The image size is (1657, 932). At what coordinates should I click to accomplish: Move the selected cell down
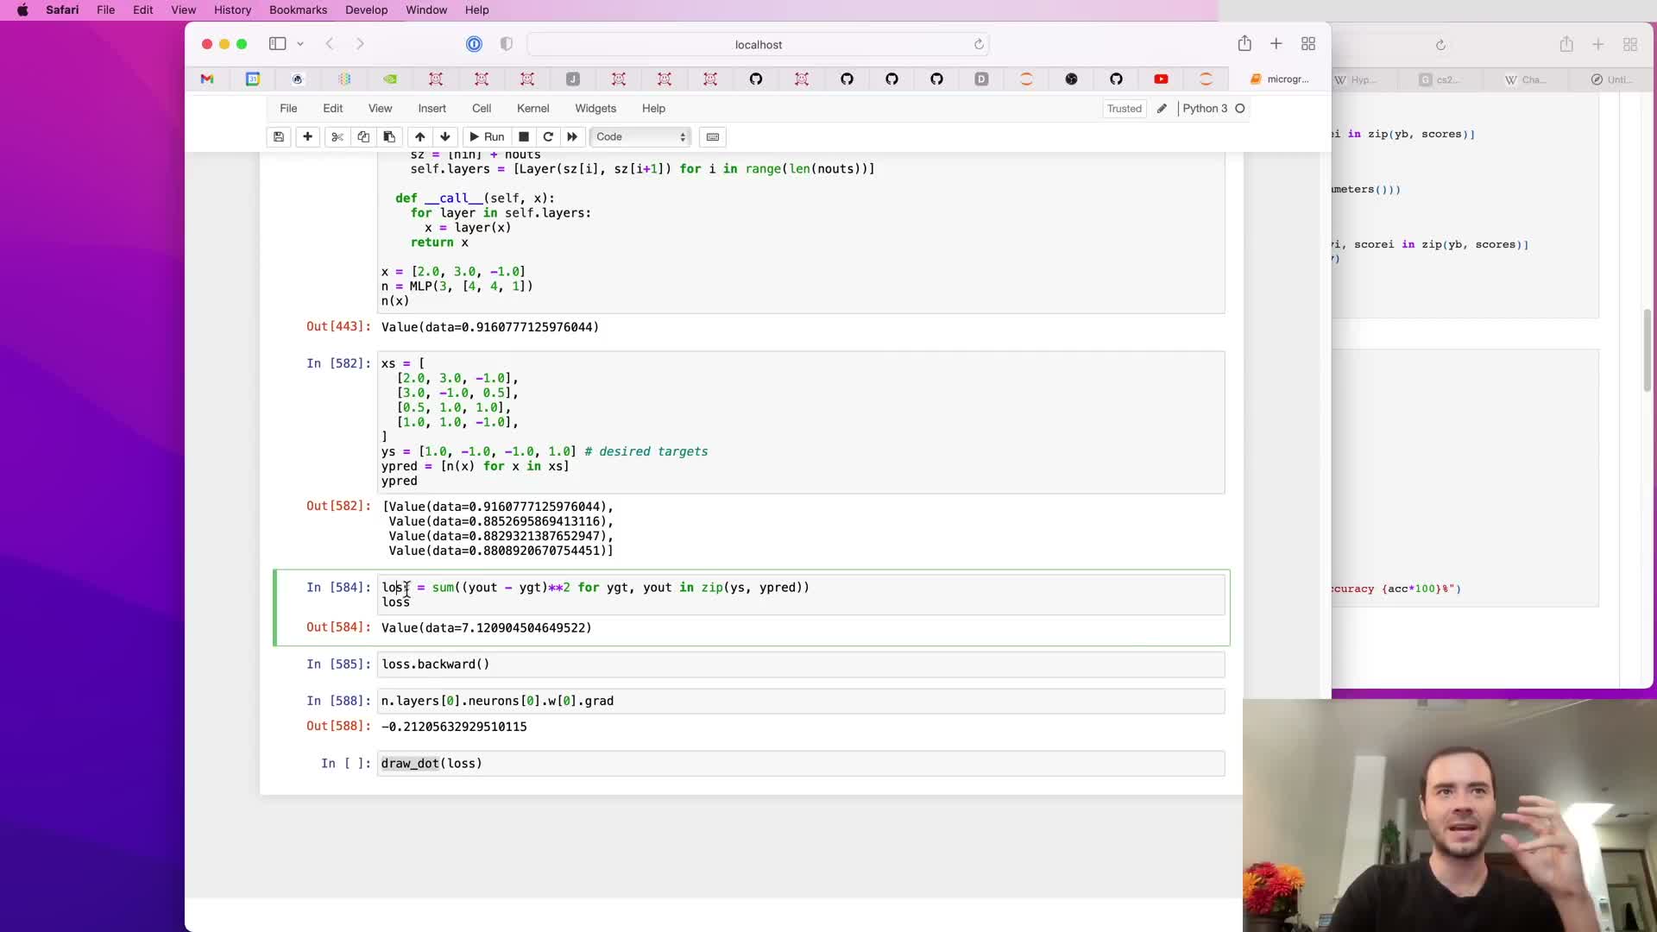click(x=445, y=136)
